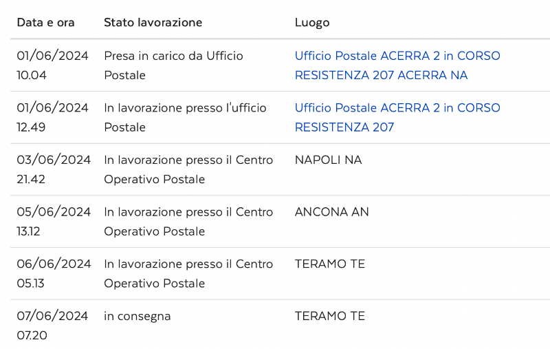This screenshot has width=550, height=349.
Task: Click the 'NAPOLI NA' location cell
Action: click(328, 160)
